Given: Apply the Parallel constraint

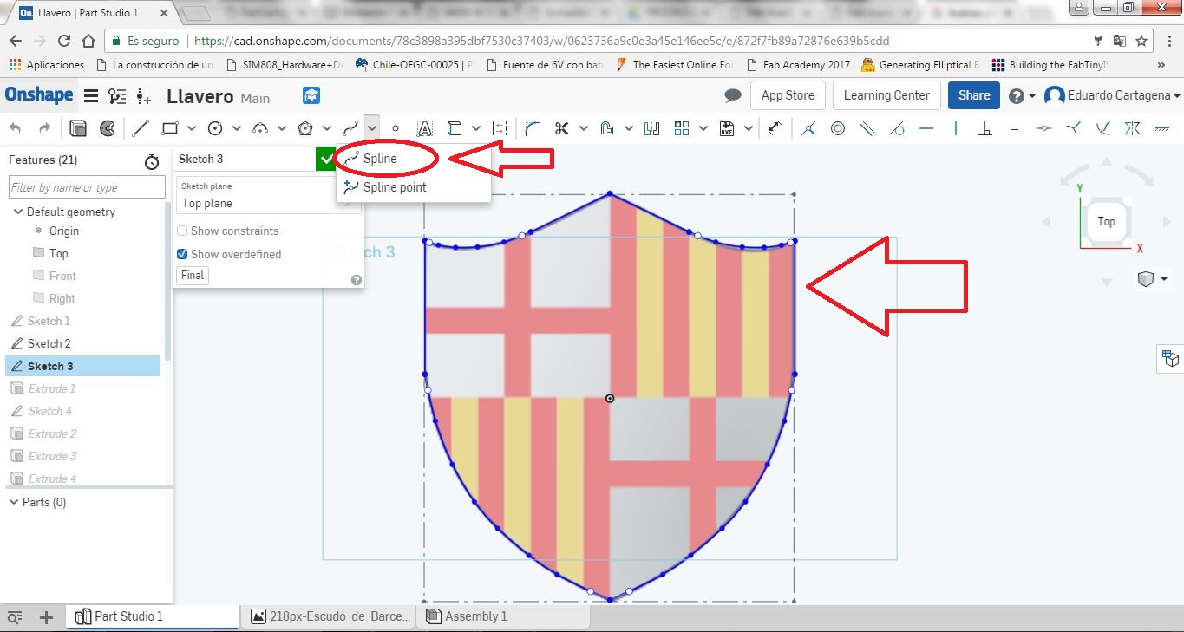Looking at the screenshot, I should point(867,128).
